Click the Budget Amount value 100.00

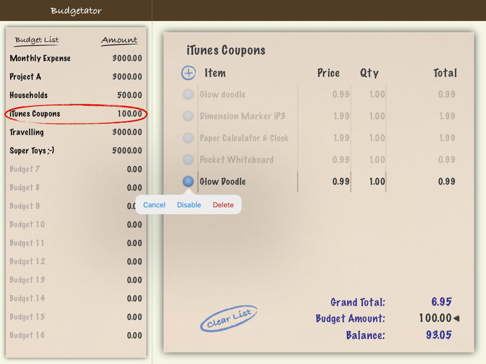(x=435, y=318)
